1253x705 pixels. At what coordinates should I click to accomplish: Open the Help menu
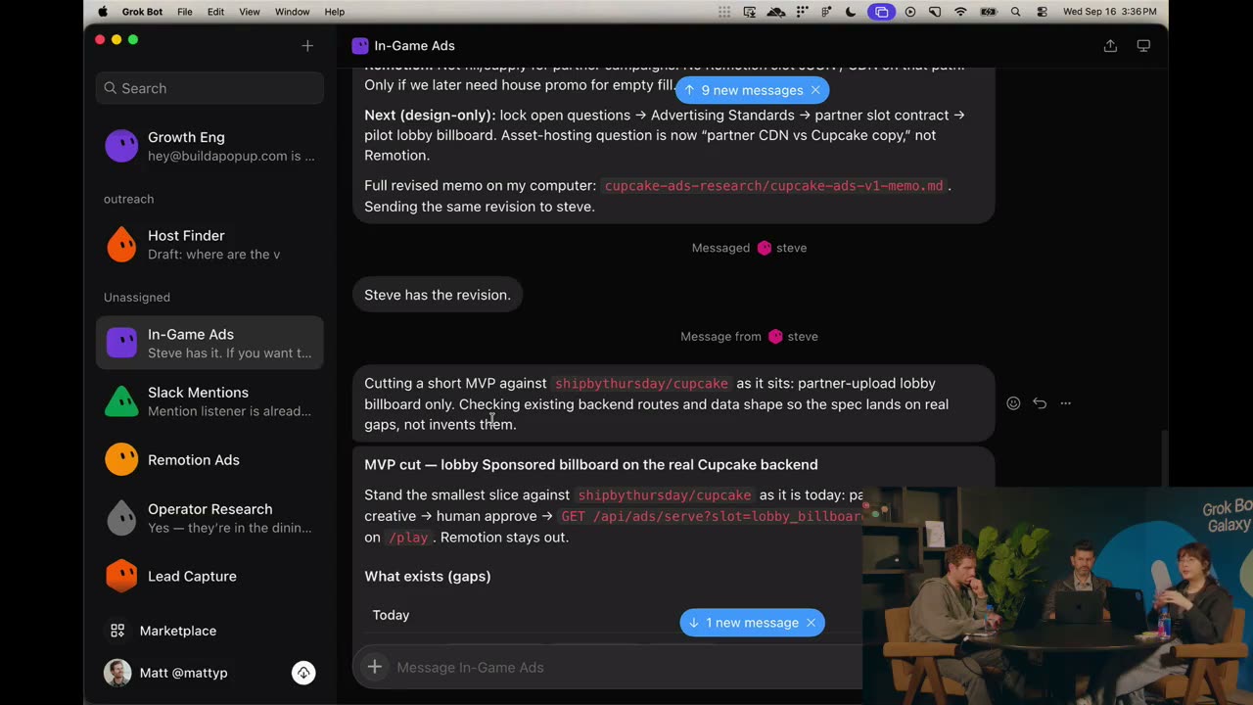[x=335, y=12]
